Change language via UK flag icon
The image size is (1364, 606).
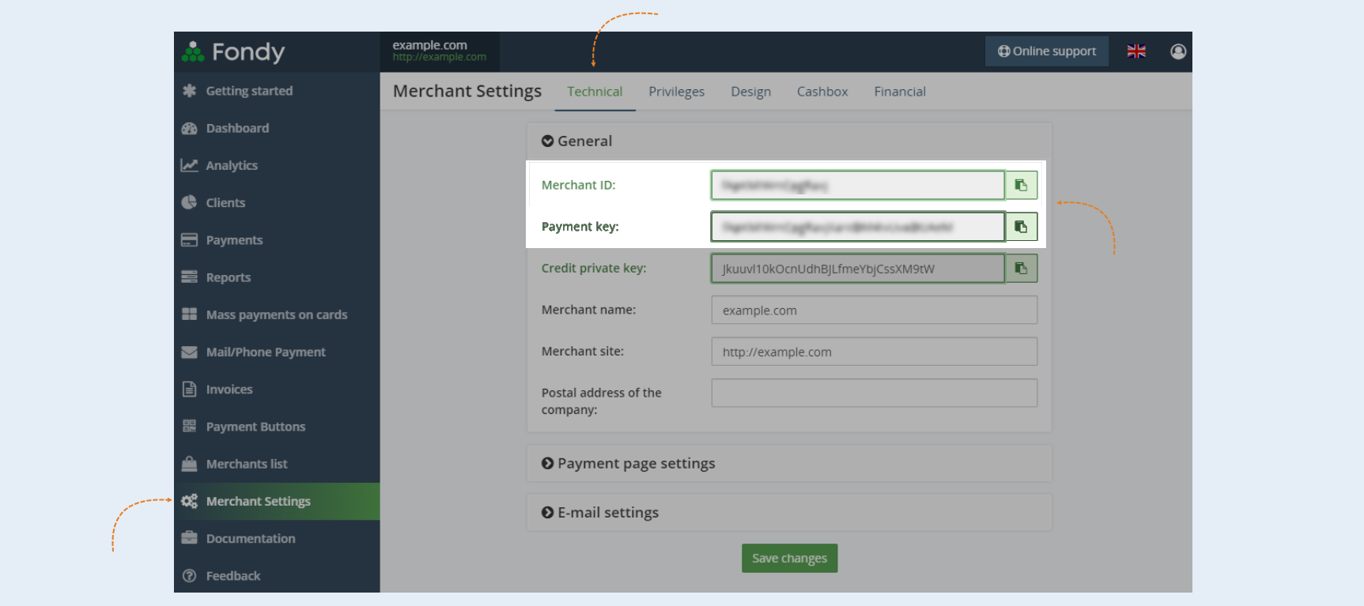click(x=1136, y=51)
